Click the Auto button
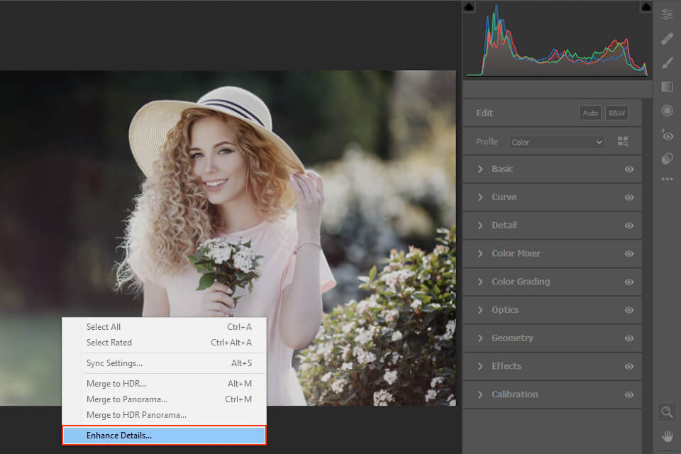Screen dimensions: 681x454 point(590,113)
